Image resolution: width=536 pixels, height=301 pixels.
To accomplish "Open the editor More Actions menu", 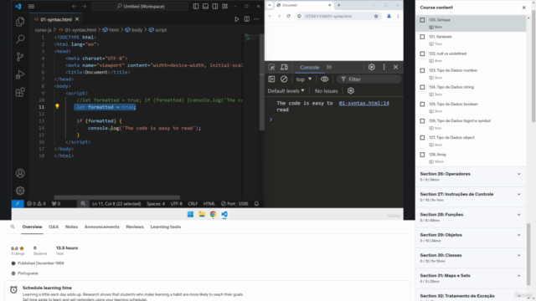I will (x=256, y=19).
